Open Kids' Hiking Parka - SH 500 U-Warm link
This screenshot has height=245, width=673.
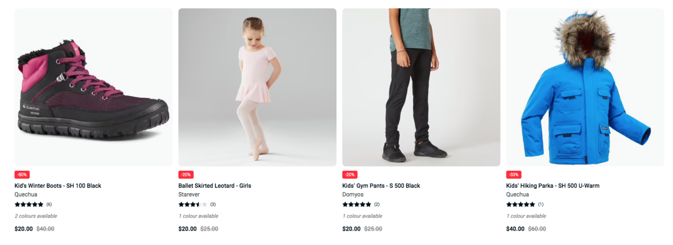[x=553, y=186]
